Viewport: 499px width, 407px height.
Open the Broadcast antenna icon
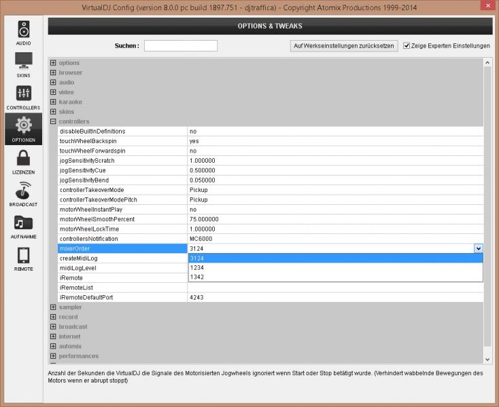[x=24, y=190]
